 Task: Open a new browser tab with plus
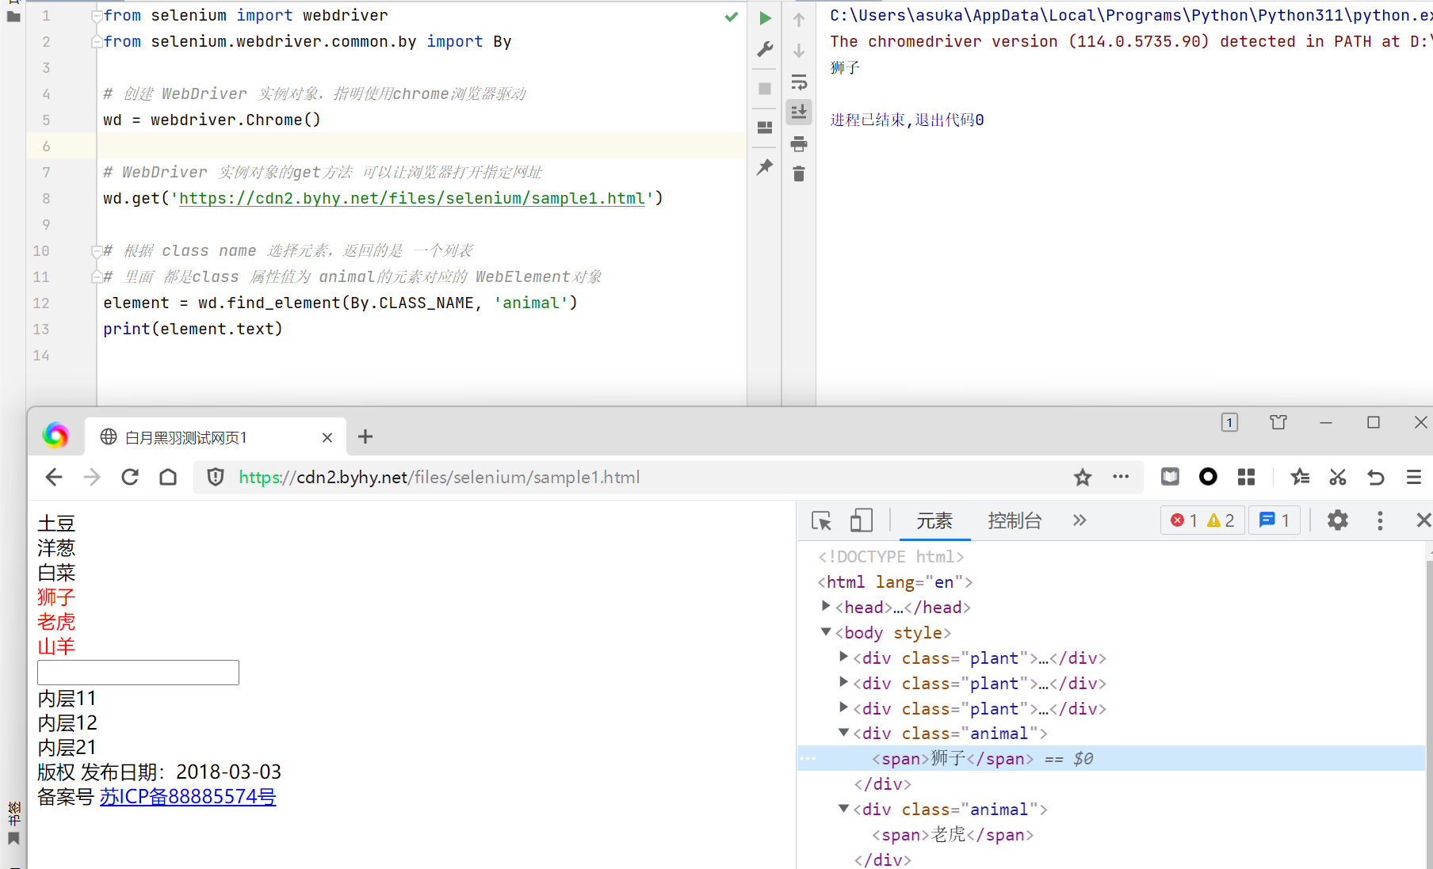coord(365,436)
